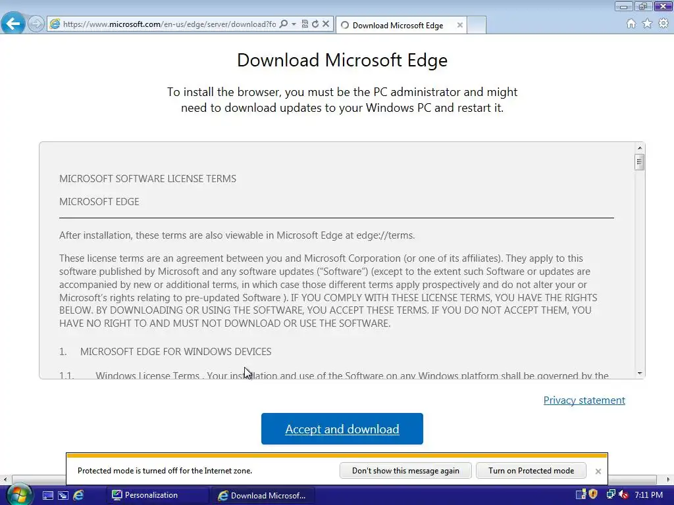Click Turn on Protected mode
This screenshot has width=674, height=505.
pyautogui.click(x=531, y=471)
